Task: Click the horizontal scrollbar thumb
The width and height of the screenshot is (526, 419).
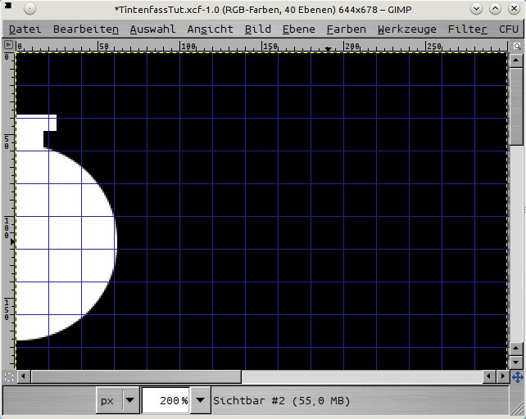Action: (x=135, y=376)
